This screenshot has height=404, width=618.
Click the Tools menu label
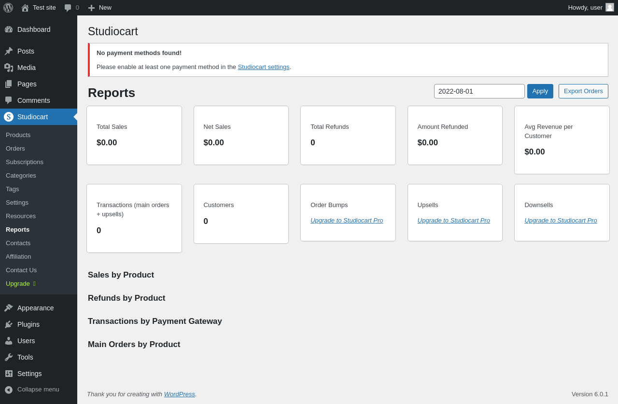(25, 357)
